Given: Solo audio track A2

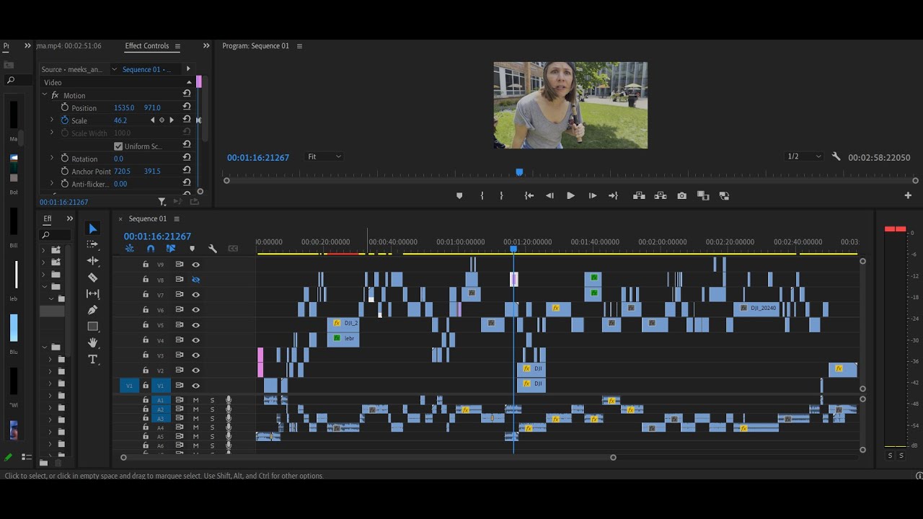Looking at the screenshot, I should (x=212, y=409).
